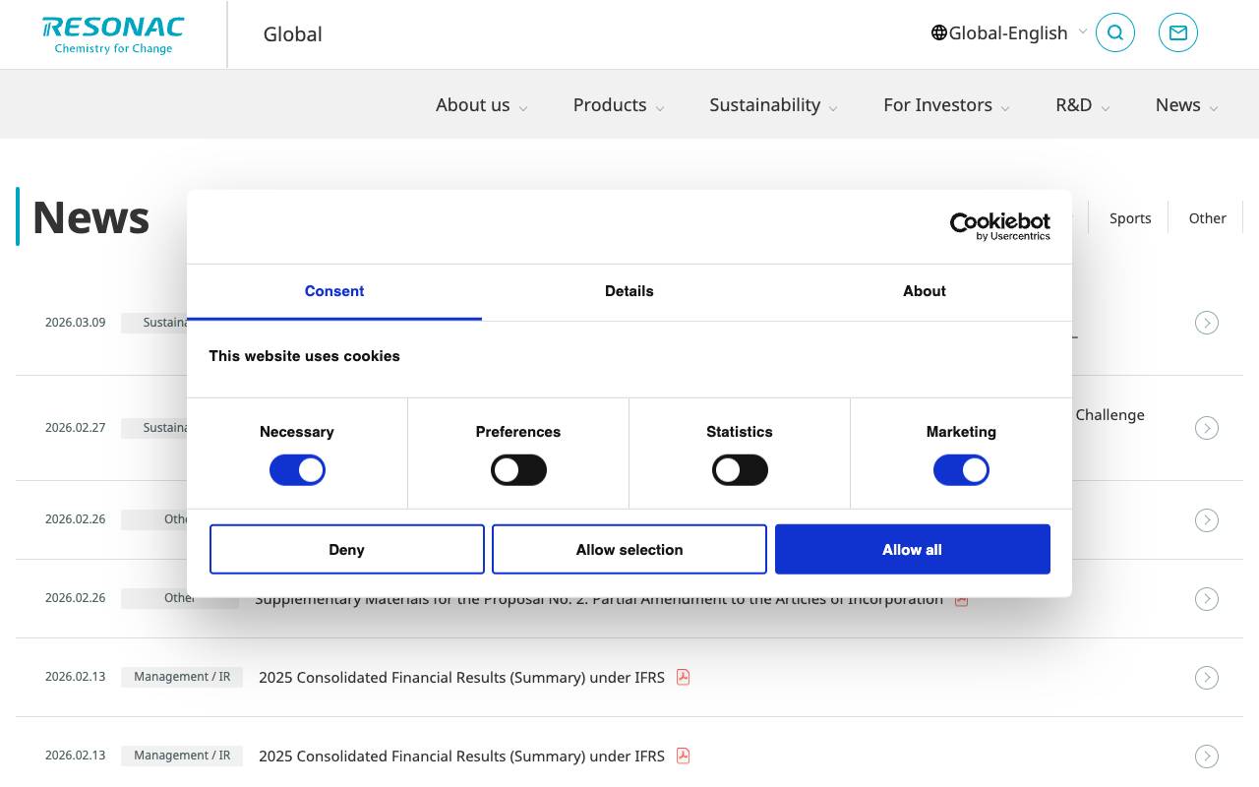Click the Allow selection button
This screenshot has width=1259, height=787.
tap(629, 549)
